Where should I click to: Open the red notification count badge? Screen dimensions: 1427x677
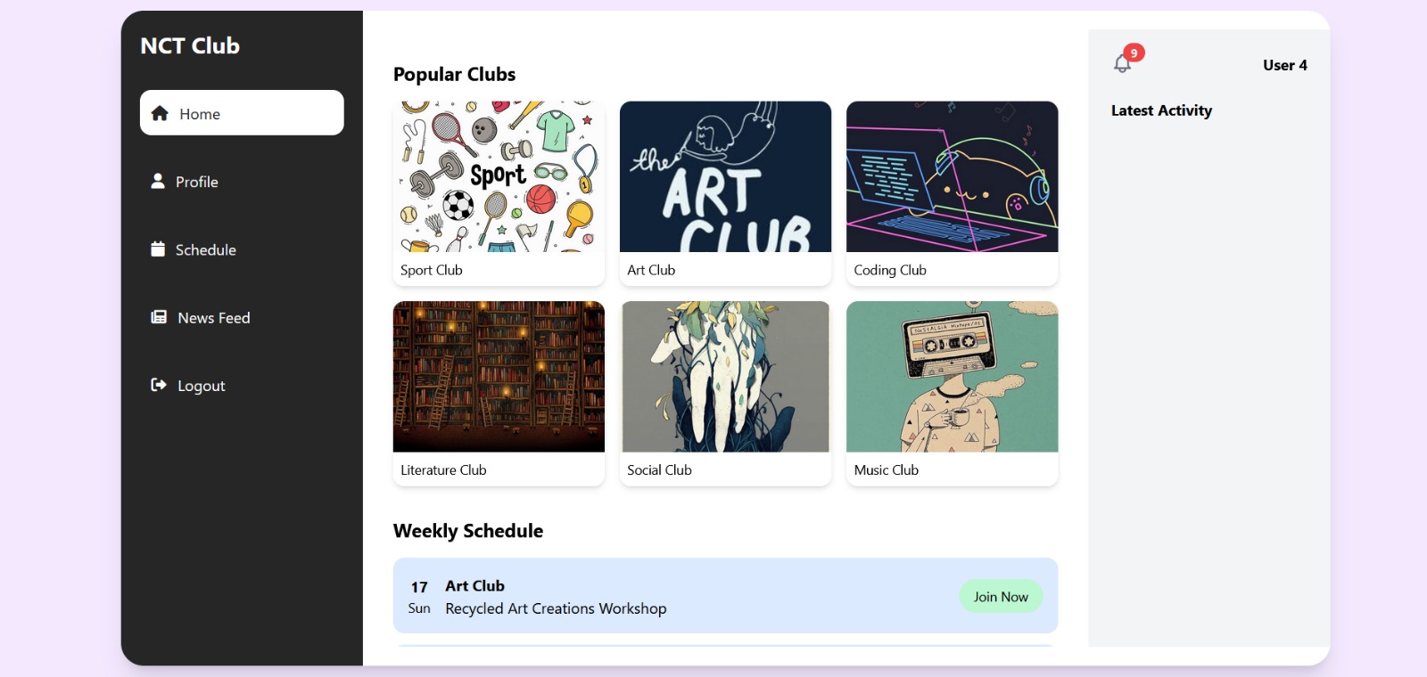(x=1134, y=53)
